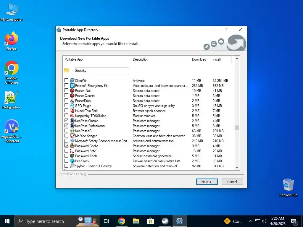This screenshot has height=227, width=303.
Task: Click the PeerBlock cube icon
Action: pos(72,160)
